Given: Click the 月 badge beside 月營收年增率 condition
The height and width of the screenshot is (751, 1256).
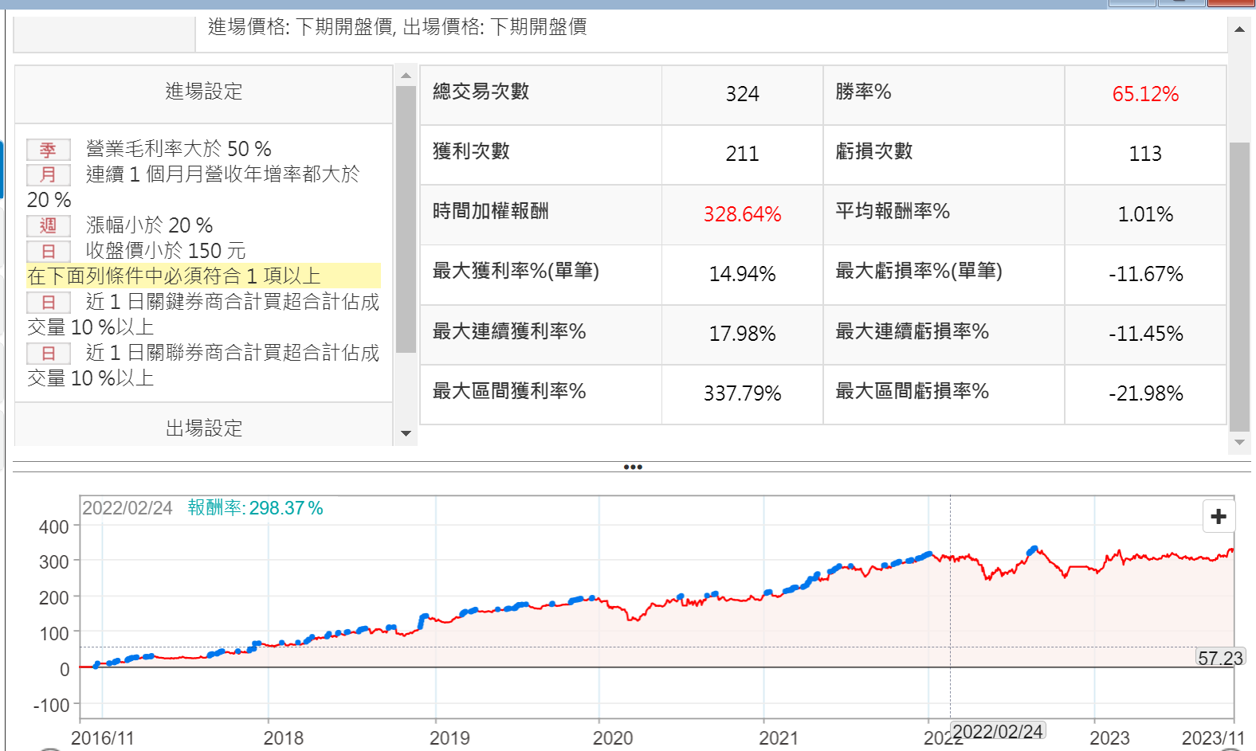Looking at the screenshot, I should [49, 174].
